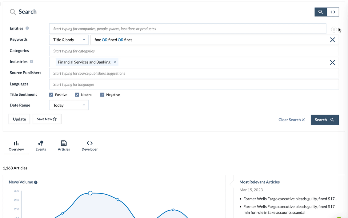
Task: Focus the Source Publishers input field
Action: pos(194,73)
